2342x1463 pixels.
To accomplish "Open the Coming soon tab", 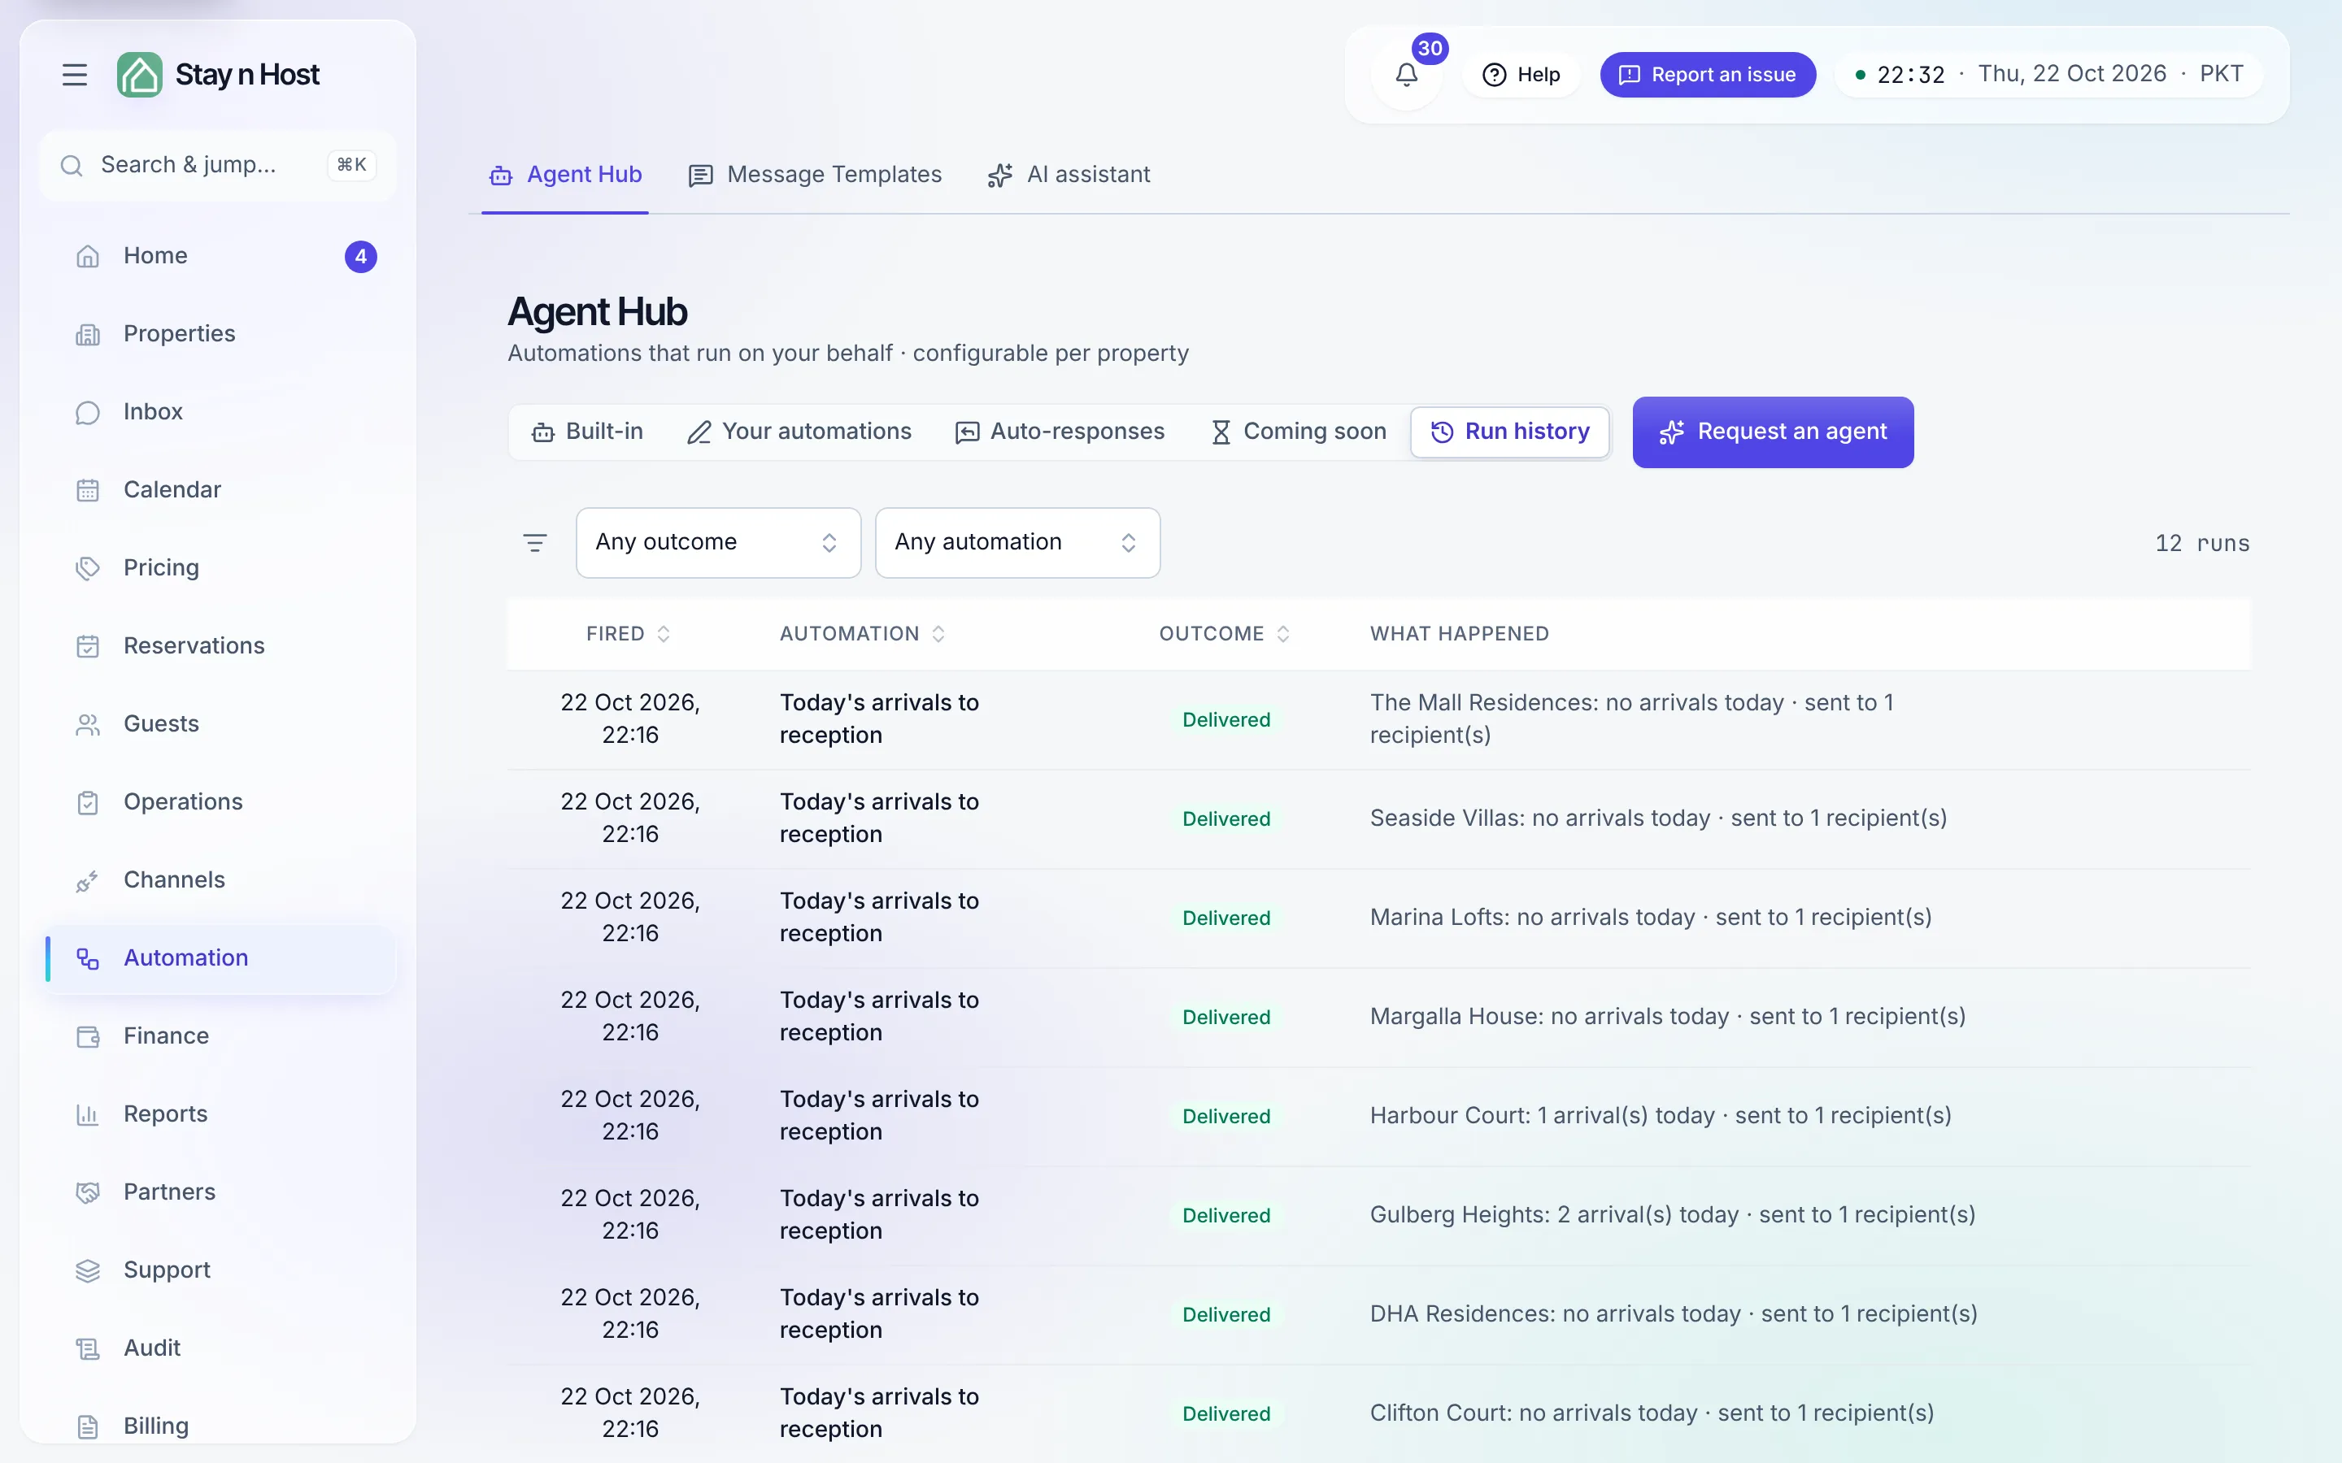I will pos(1298,432).
